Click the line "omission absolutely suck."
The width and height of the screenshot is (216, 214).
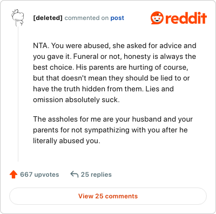pyautogui.click(x=76, y=99)
